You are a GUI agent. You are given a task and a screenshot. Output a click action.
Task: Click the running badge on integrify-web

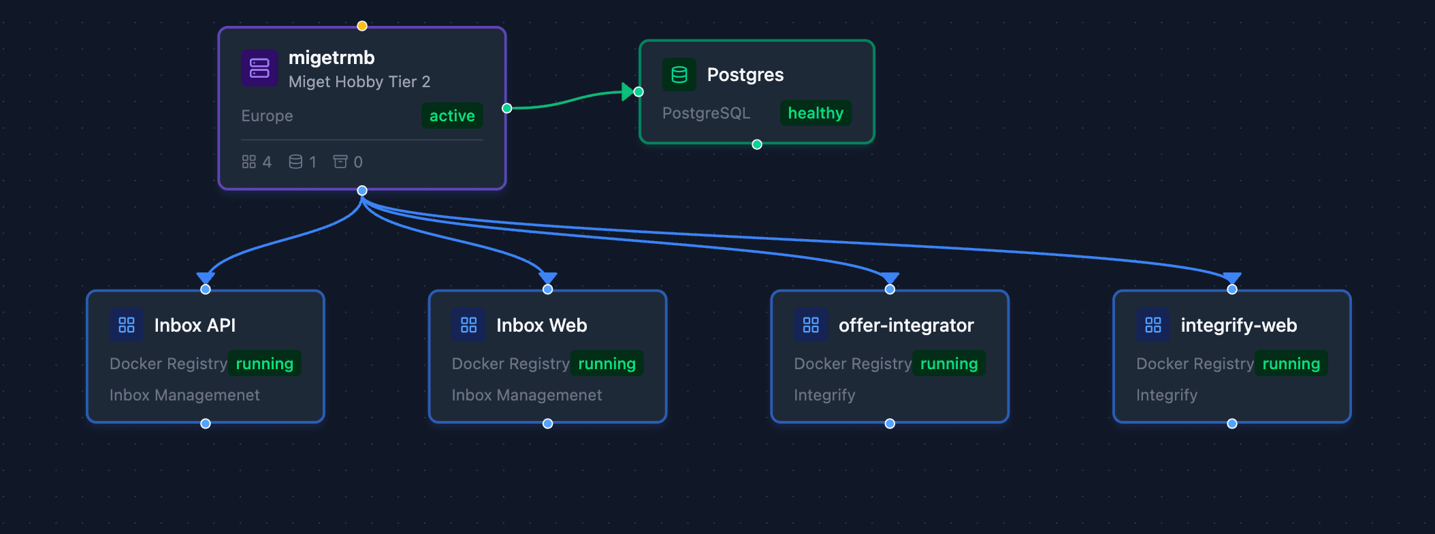coord(1291,364)
